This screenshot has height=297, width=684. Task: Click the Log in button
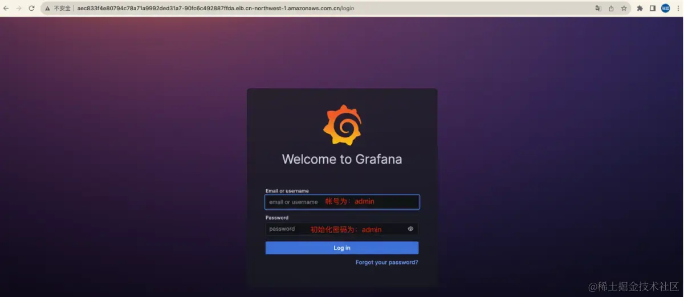[342, 248]
